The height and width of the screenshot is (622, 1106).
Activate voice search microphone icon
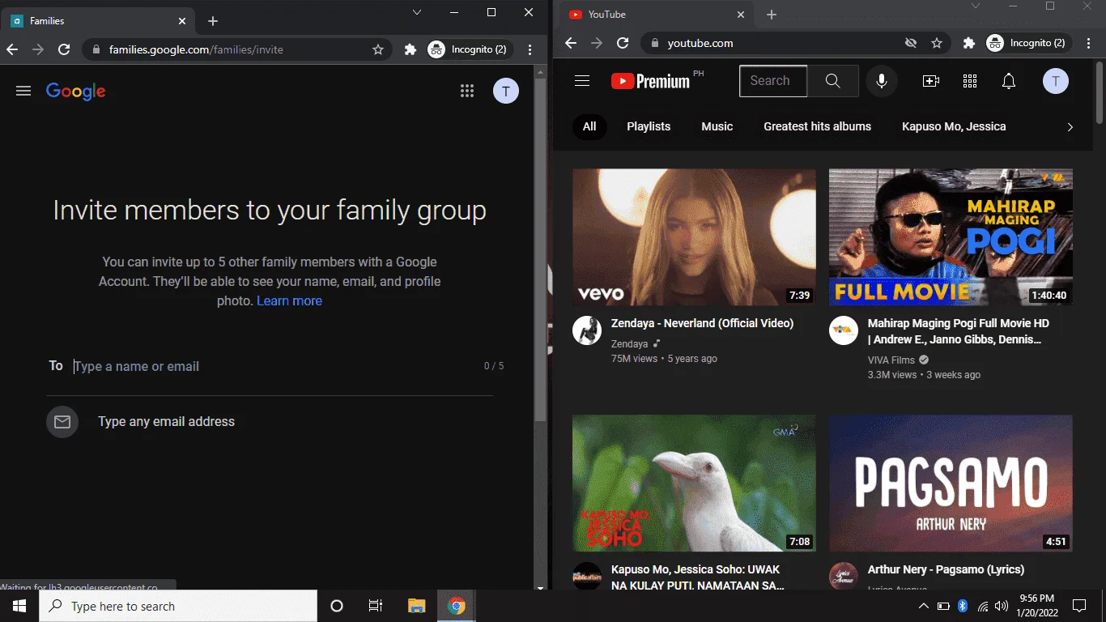(881, 81)
